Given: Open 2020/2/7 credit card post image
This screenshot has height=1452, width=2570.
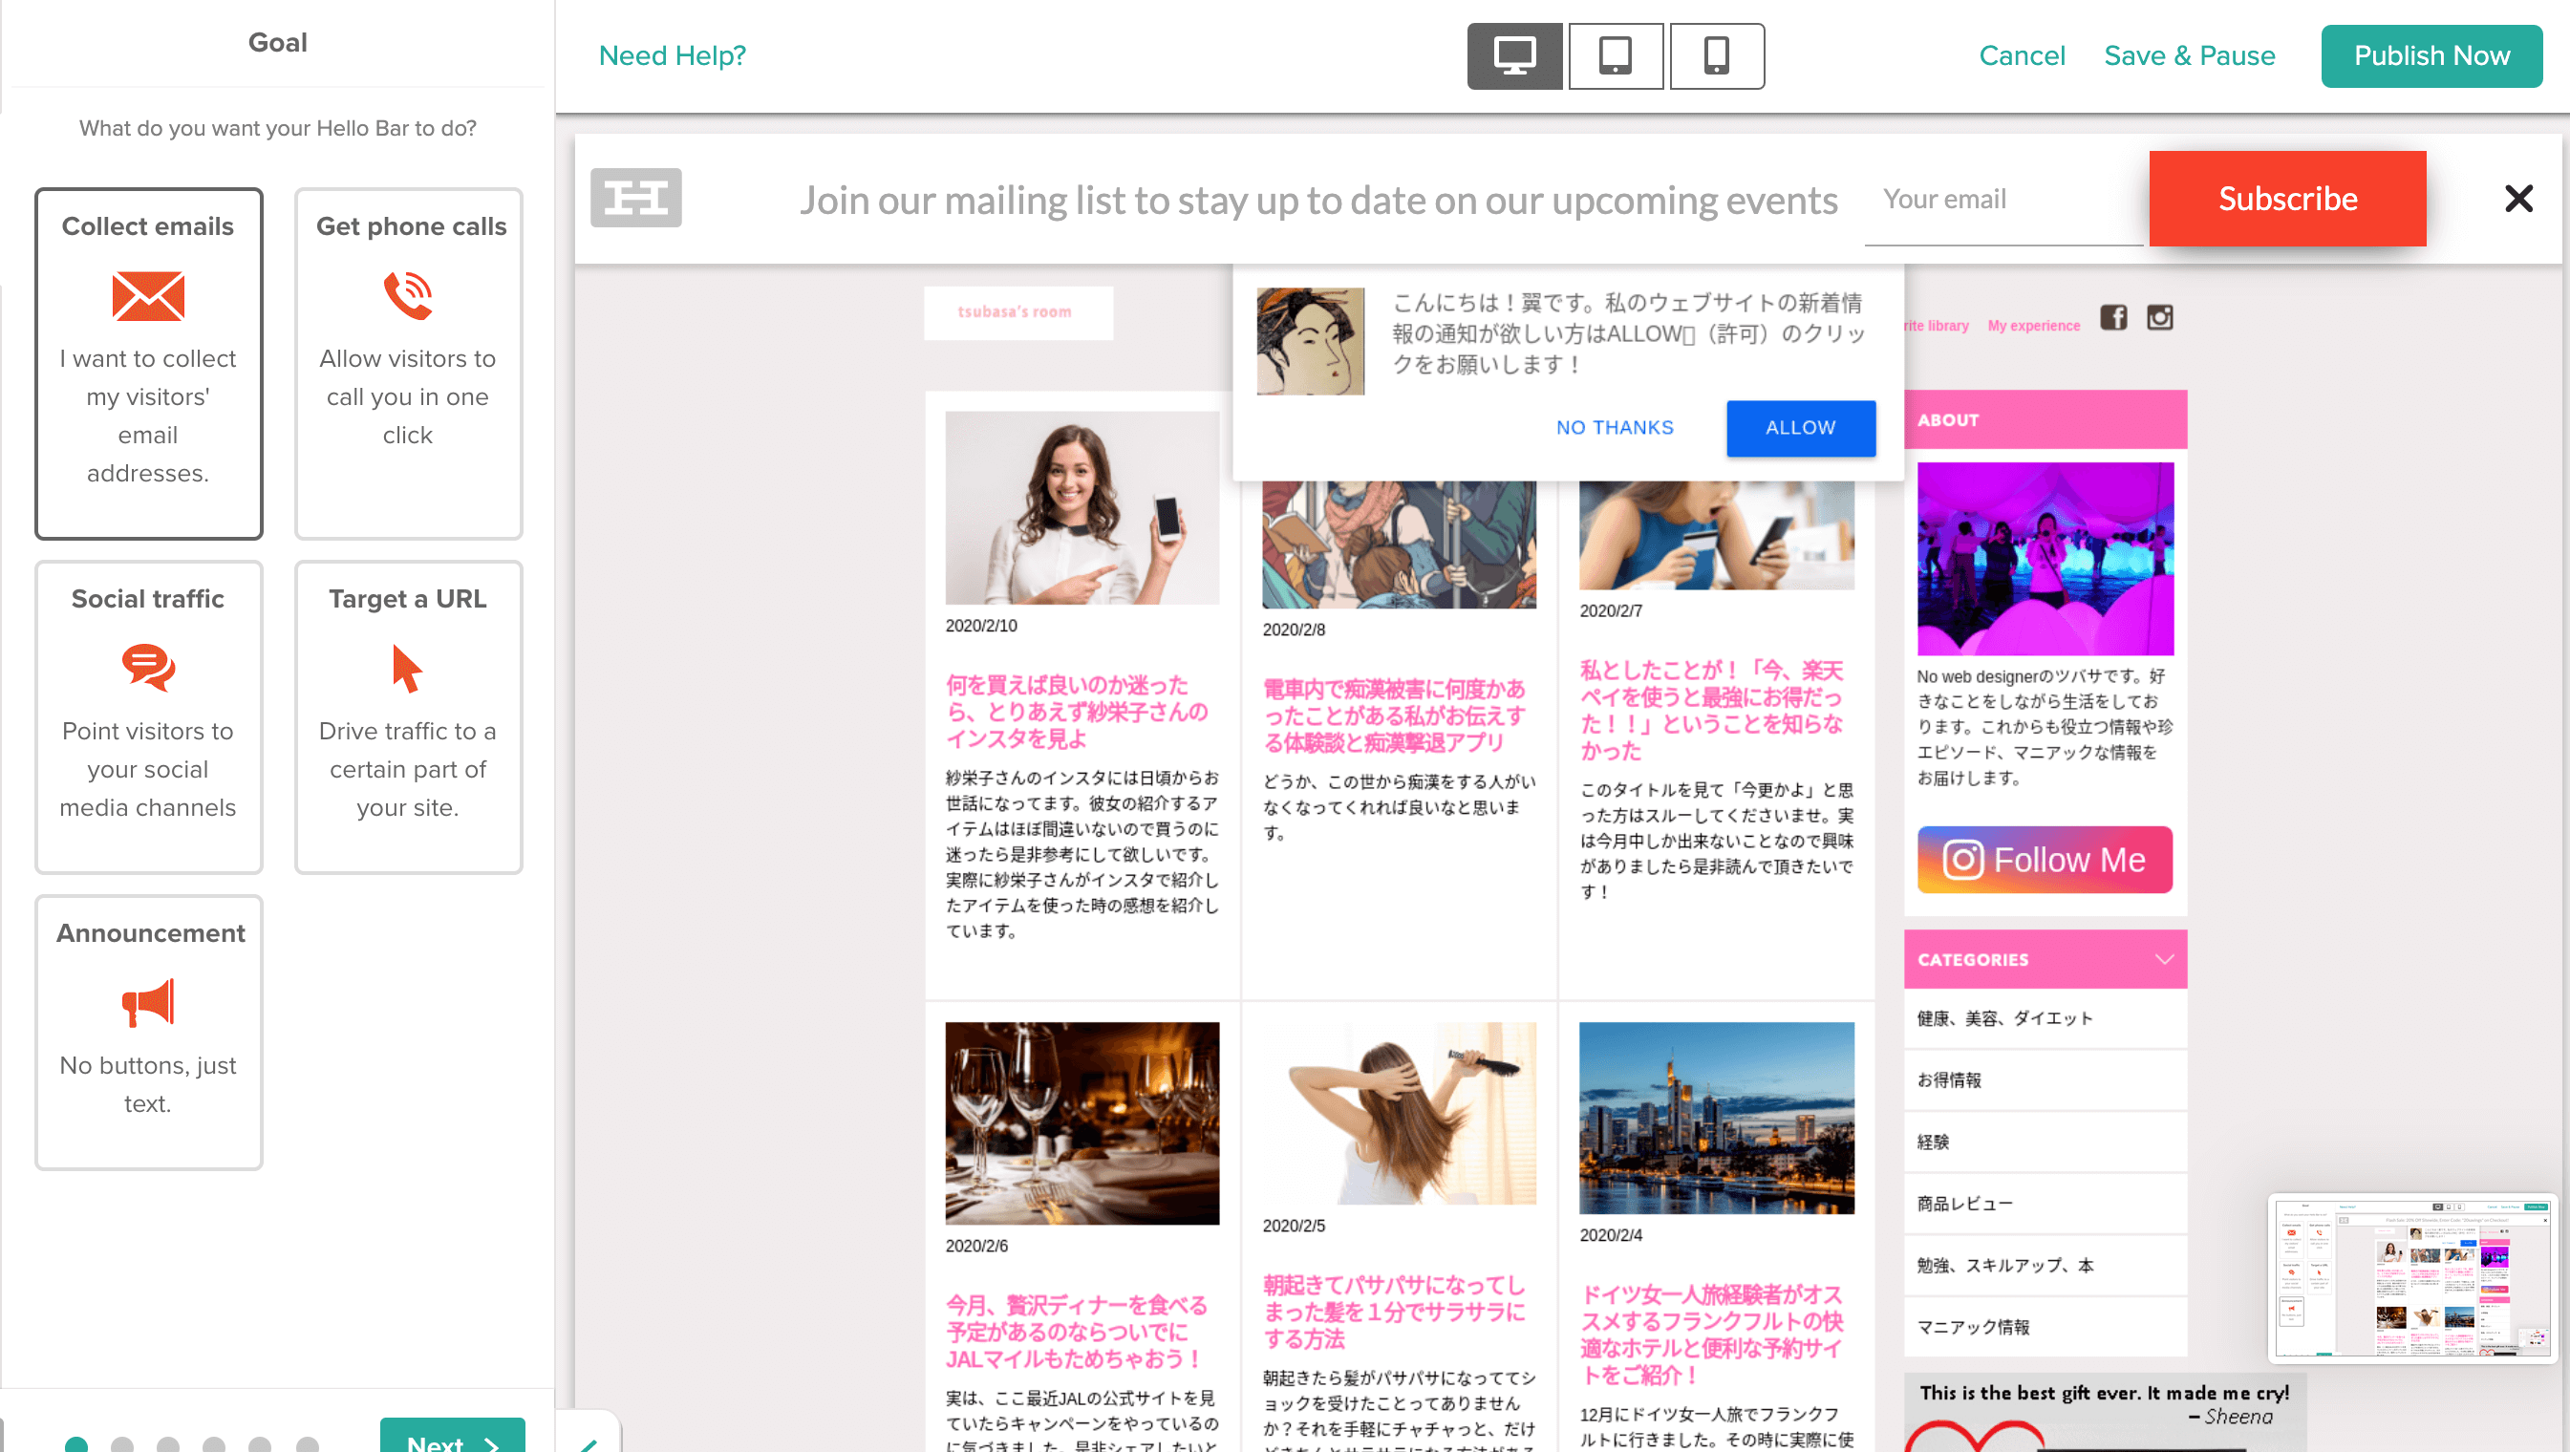Looking at the screenshot, I should (1717, 536).
